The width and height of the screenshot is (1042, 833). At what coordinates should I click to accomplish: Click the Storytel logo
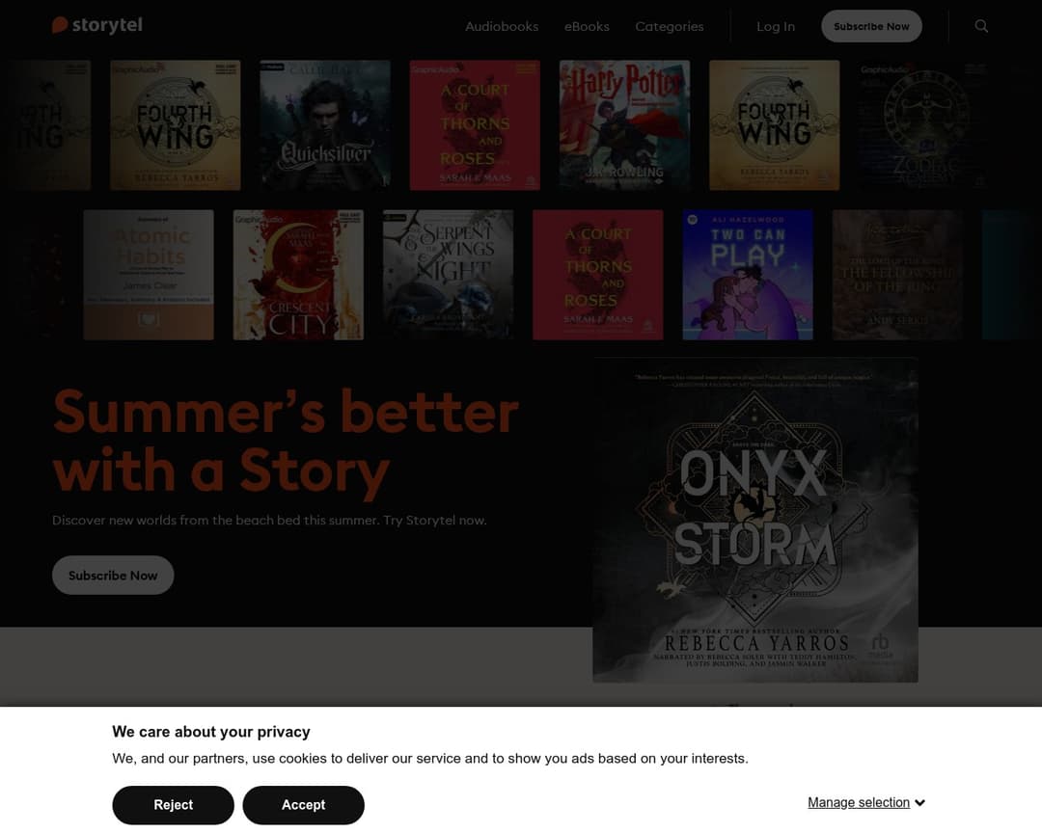tap(97, 25)
